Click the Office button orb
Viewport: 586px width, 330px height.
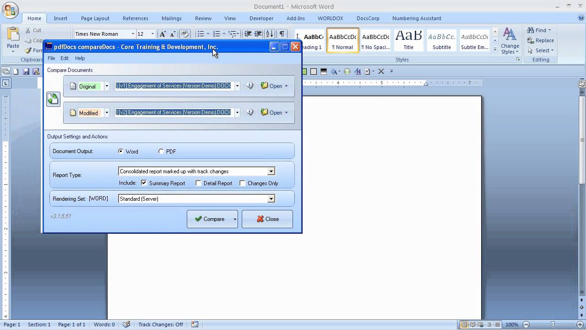[10, 9]
